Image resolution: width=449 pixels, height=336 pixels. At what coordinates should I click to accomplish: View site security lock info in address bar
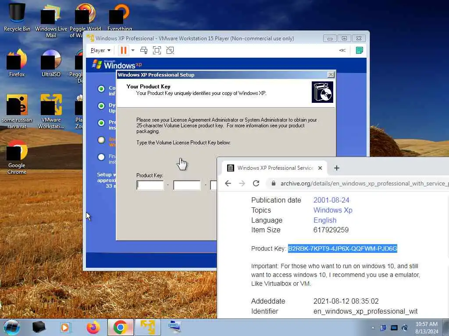coord(274,183)
